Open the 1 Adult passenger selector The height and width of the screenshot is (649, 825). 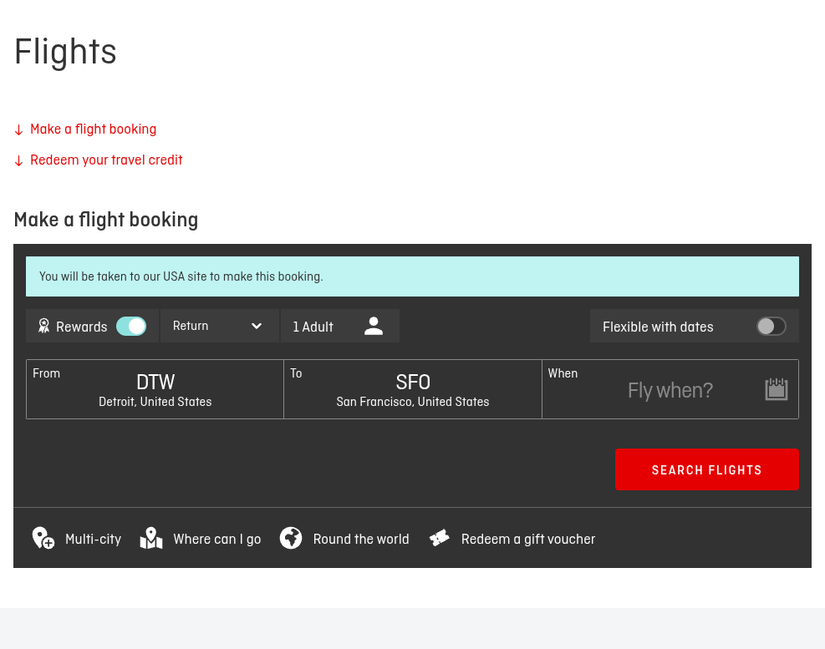coord(340,326)
